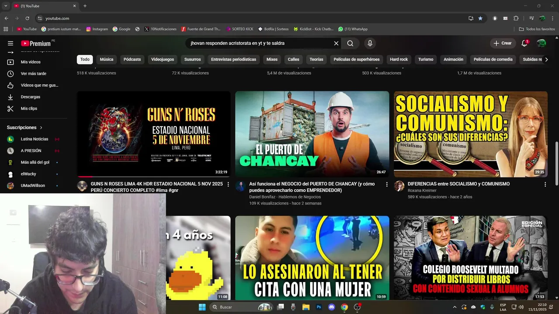Play the El Puerto de Chancay thumbnail
Viewport: 559px width, 314px height.
tap(312, 134)
